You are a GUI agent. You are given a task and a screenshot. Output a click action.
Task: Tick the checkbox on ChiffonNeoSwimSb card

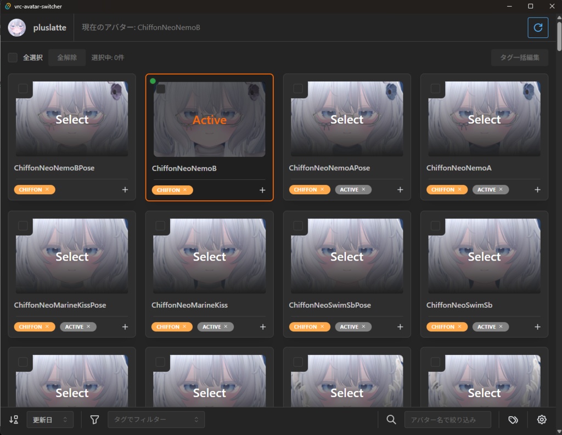[435, 225]
